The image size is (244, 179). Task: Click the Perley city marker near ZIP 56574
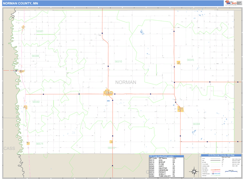pos(28,143)
